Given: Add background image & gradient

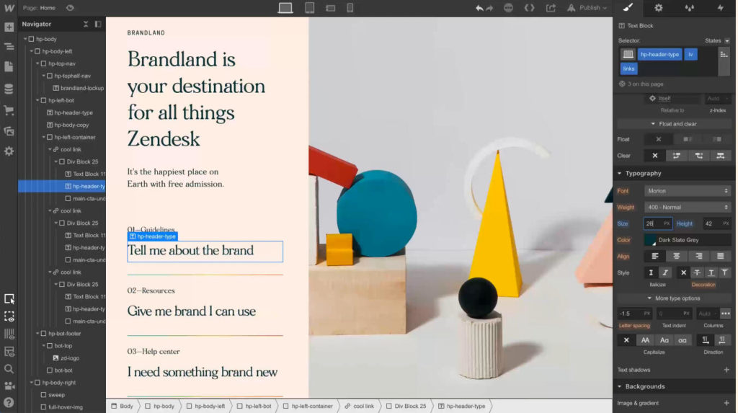Looking at the screenshot, I should 726,403.
